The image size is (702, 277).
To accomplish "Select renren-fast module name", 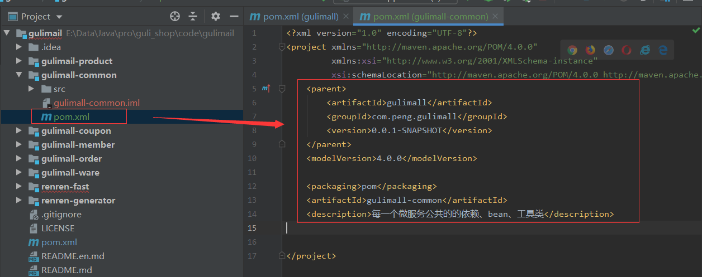I will (65, 186).
